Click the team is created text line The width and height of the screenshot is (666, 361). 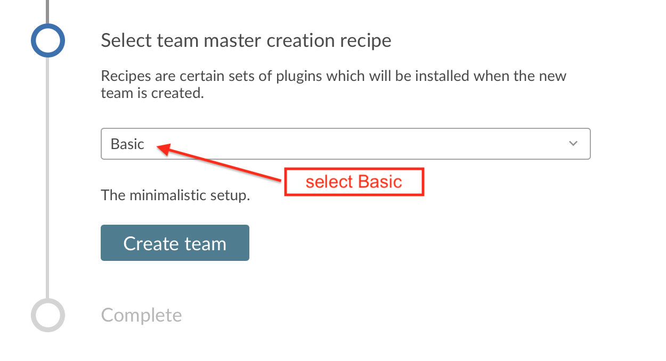click(152, 93)
